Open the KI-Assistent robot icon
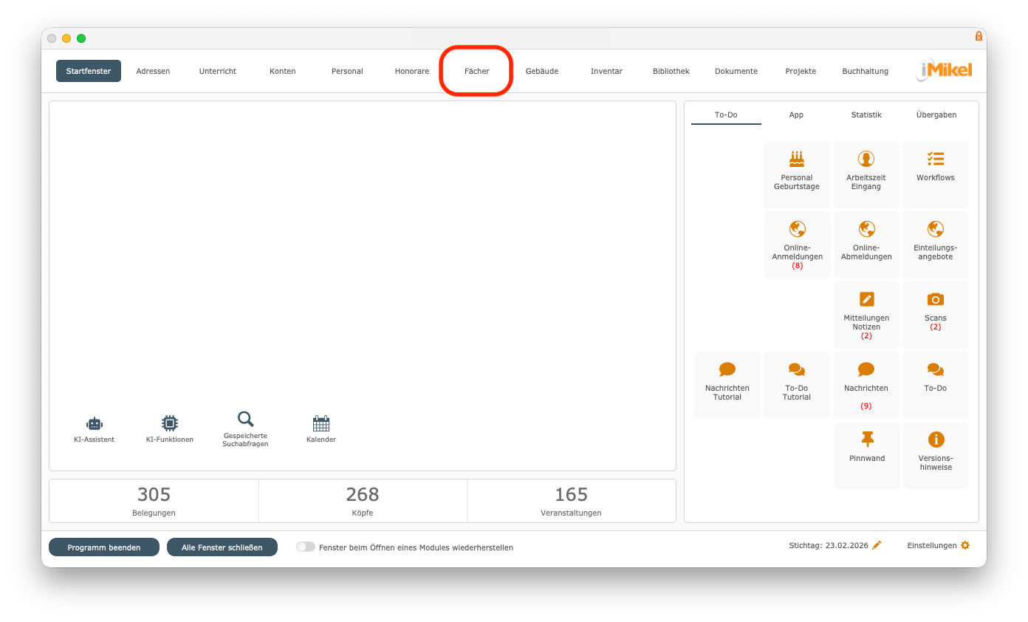Viewport: 1028px width, 622px height. click(x=94, y=423)
